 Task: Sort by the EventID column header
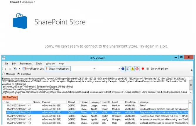106,102
